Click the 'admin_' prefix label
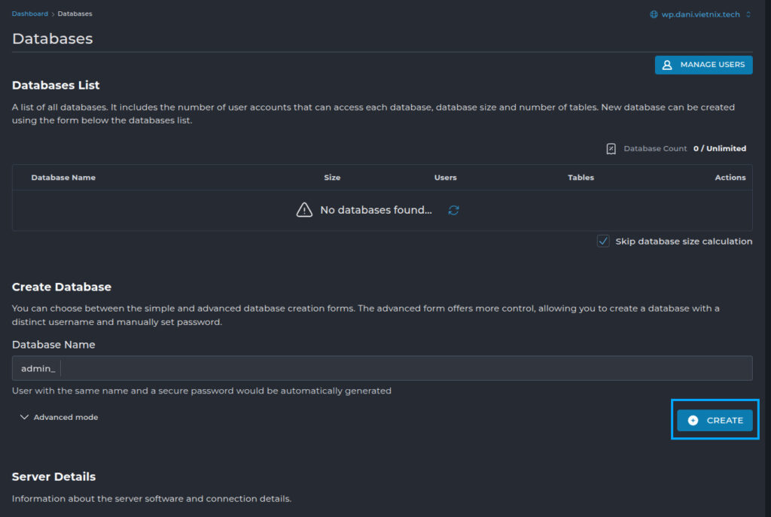 38,368
